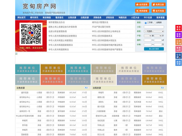Image resolution: width=182 pixels, height=136 pixels.
Task: Open the 六局家属楼 rental listing
Action: pyautogui.click(x=101, y=111)
